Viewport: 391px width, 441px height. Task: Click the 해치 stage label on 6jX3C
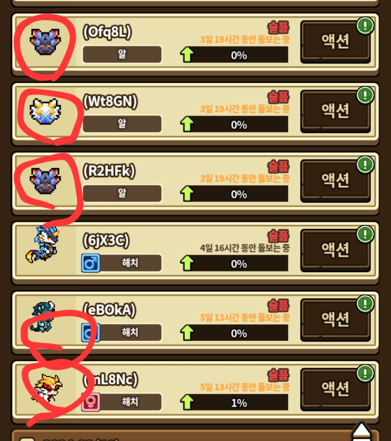(x=130, y=263)
